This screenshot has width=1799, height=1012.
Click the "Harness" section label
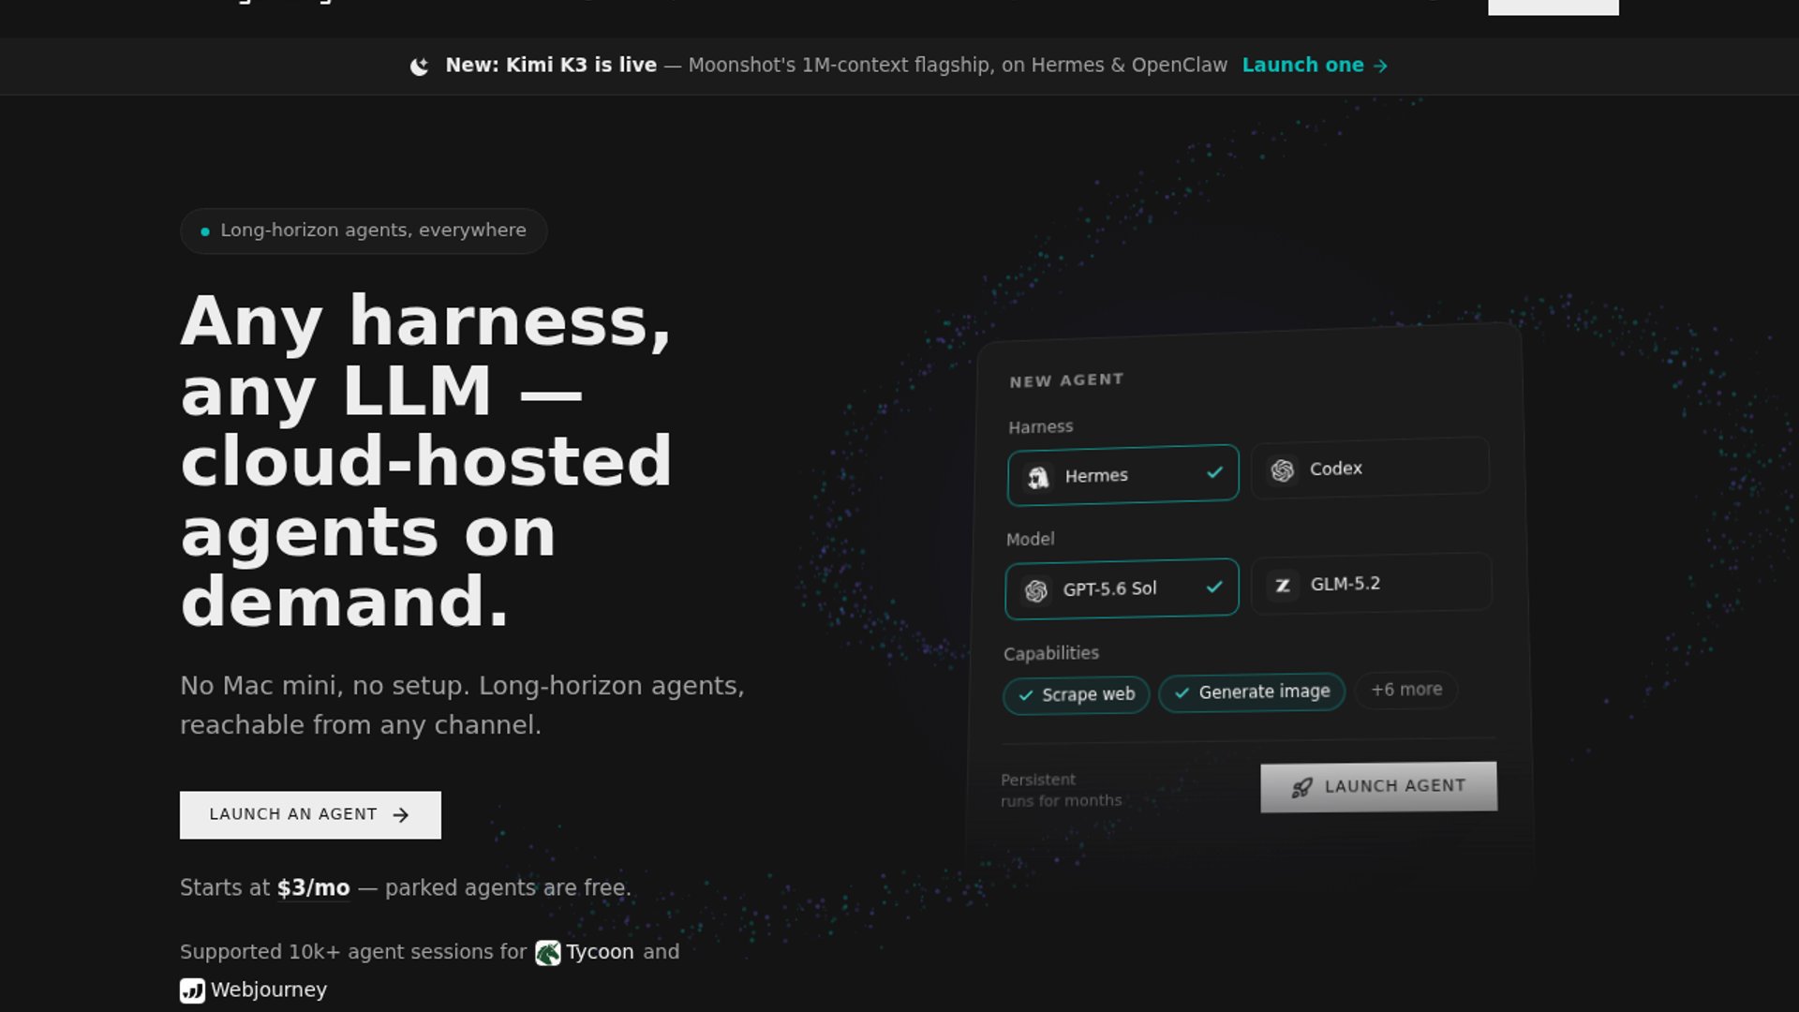click(x=1041, y=427)
